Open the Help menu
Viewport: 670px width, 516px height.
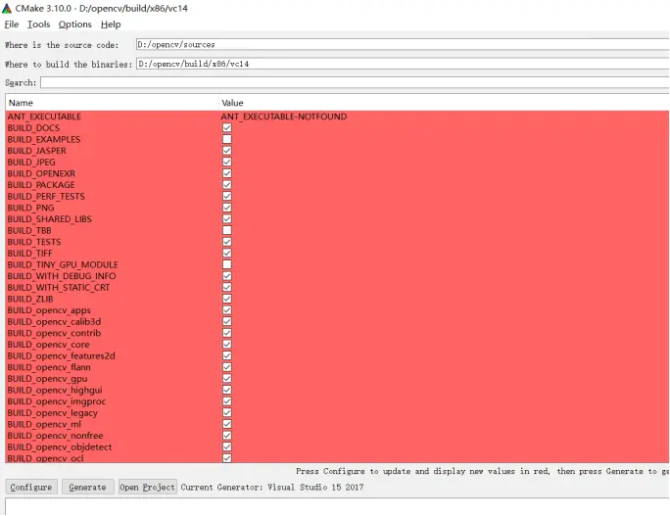click(111, 24)
